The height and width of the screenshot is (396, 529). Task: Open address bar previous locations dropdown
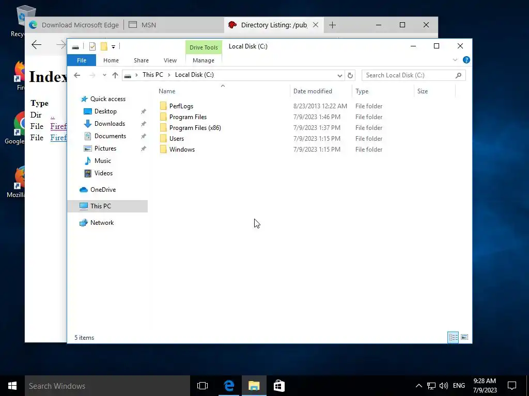(x=340, y=75)
